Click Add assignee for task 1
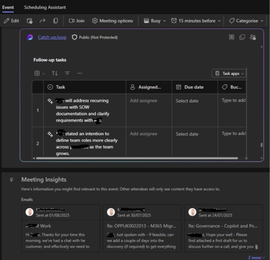This screenshot has height=260, width=270. pyautogui.click(x=144, y=100)
